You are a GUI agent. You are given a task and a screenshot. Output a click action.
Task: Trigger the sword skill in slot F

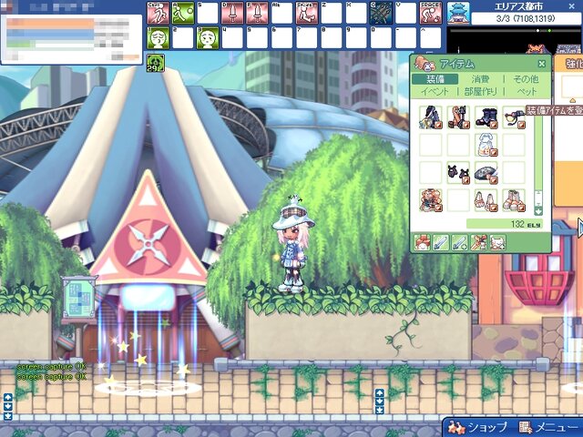tap(257, 14)
